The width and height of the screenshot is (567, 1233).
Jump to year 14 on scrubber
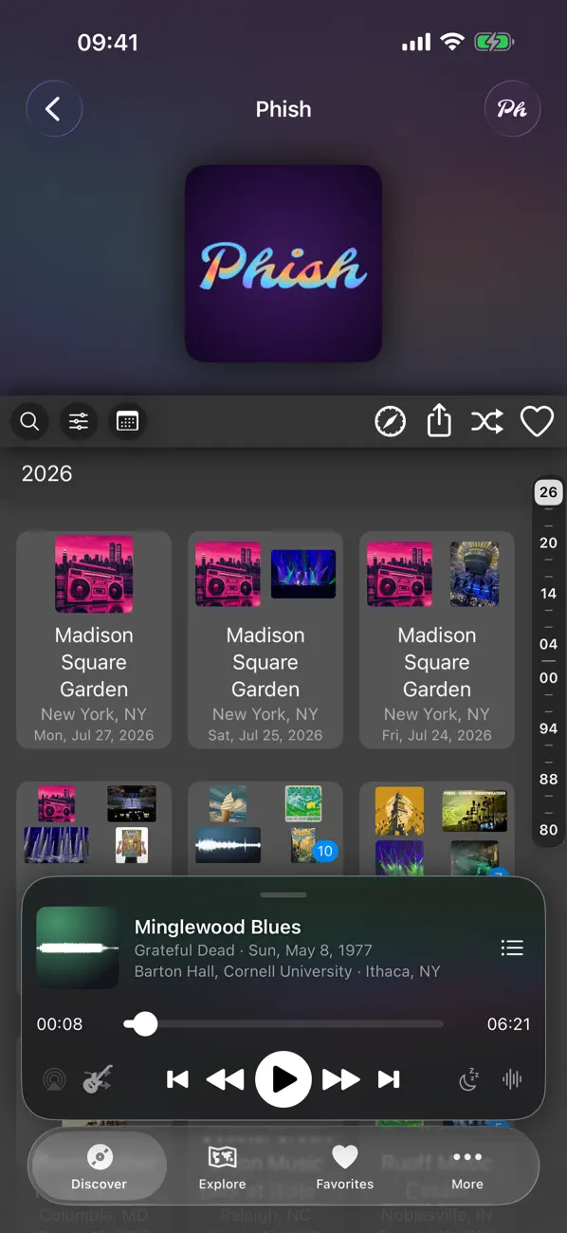click(x=548, y=594)
